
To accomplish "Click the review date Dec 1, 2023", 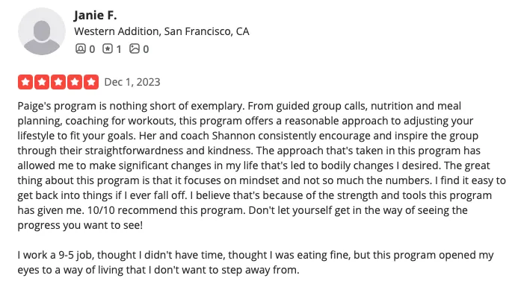I will pyautogui.click(x=132, y=82).
